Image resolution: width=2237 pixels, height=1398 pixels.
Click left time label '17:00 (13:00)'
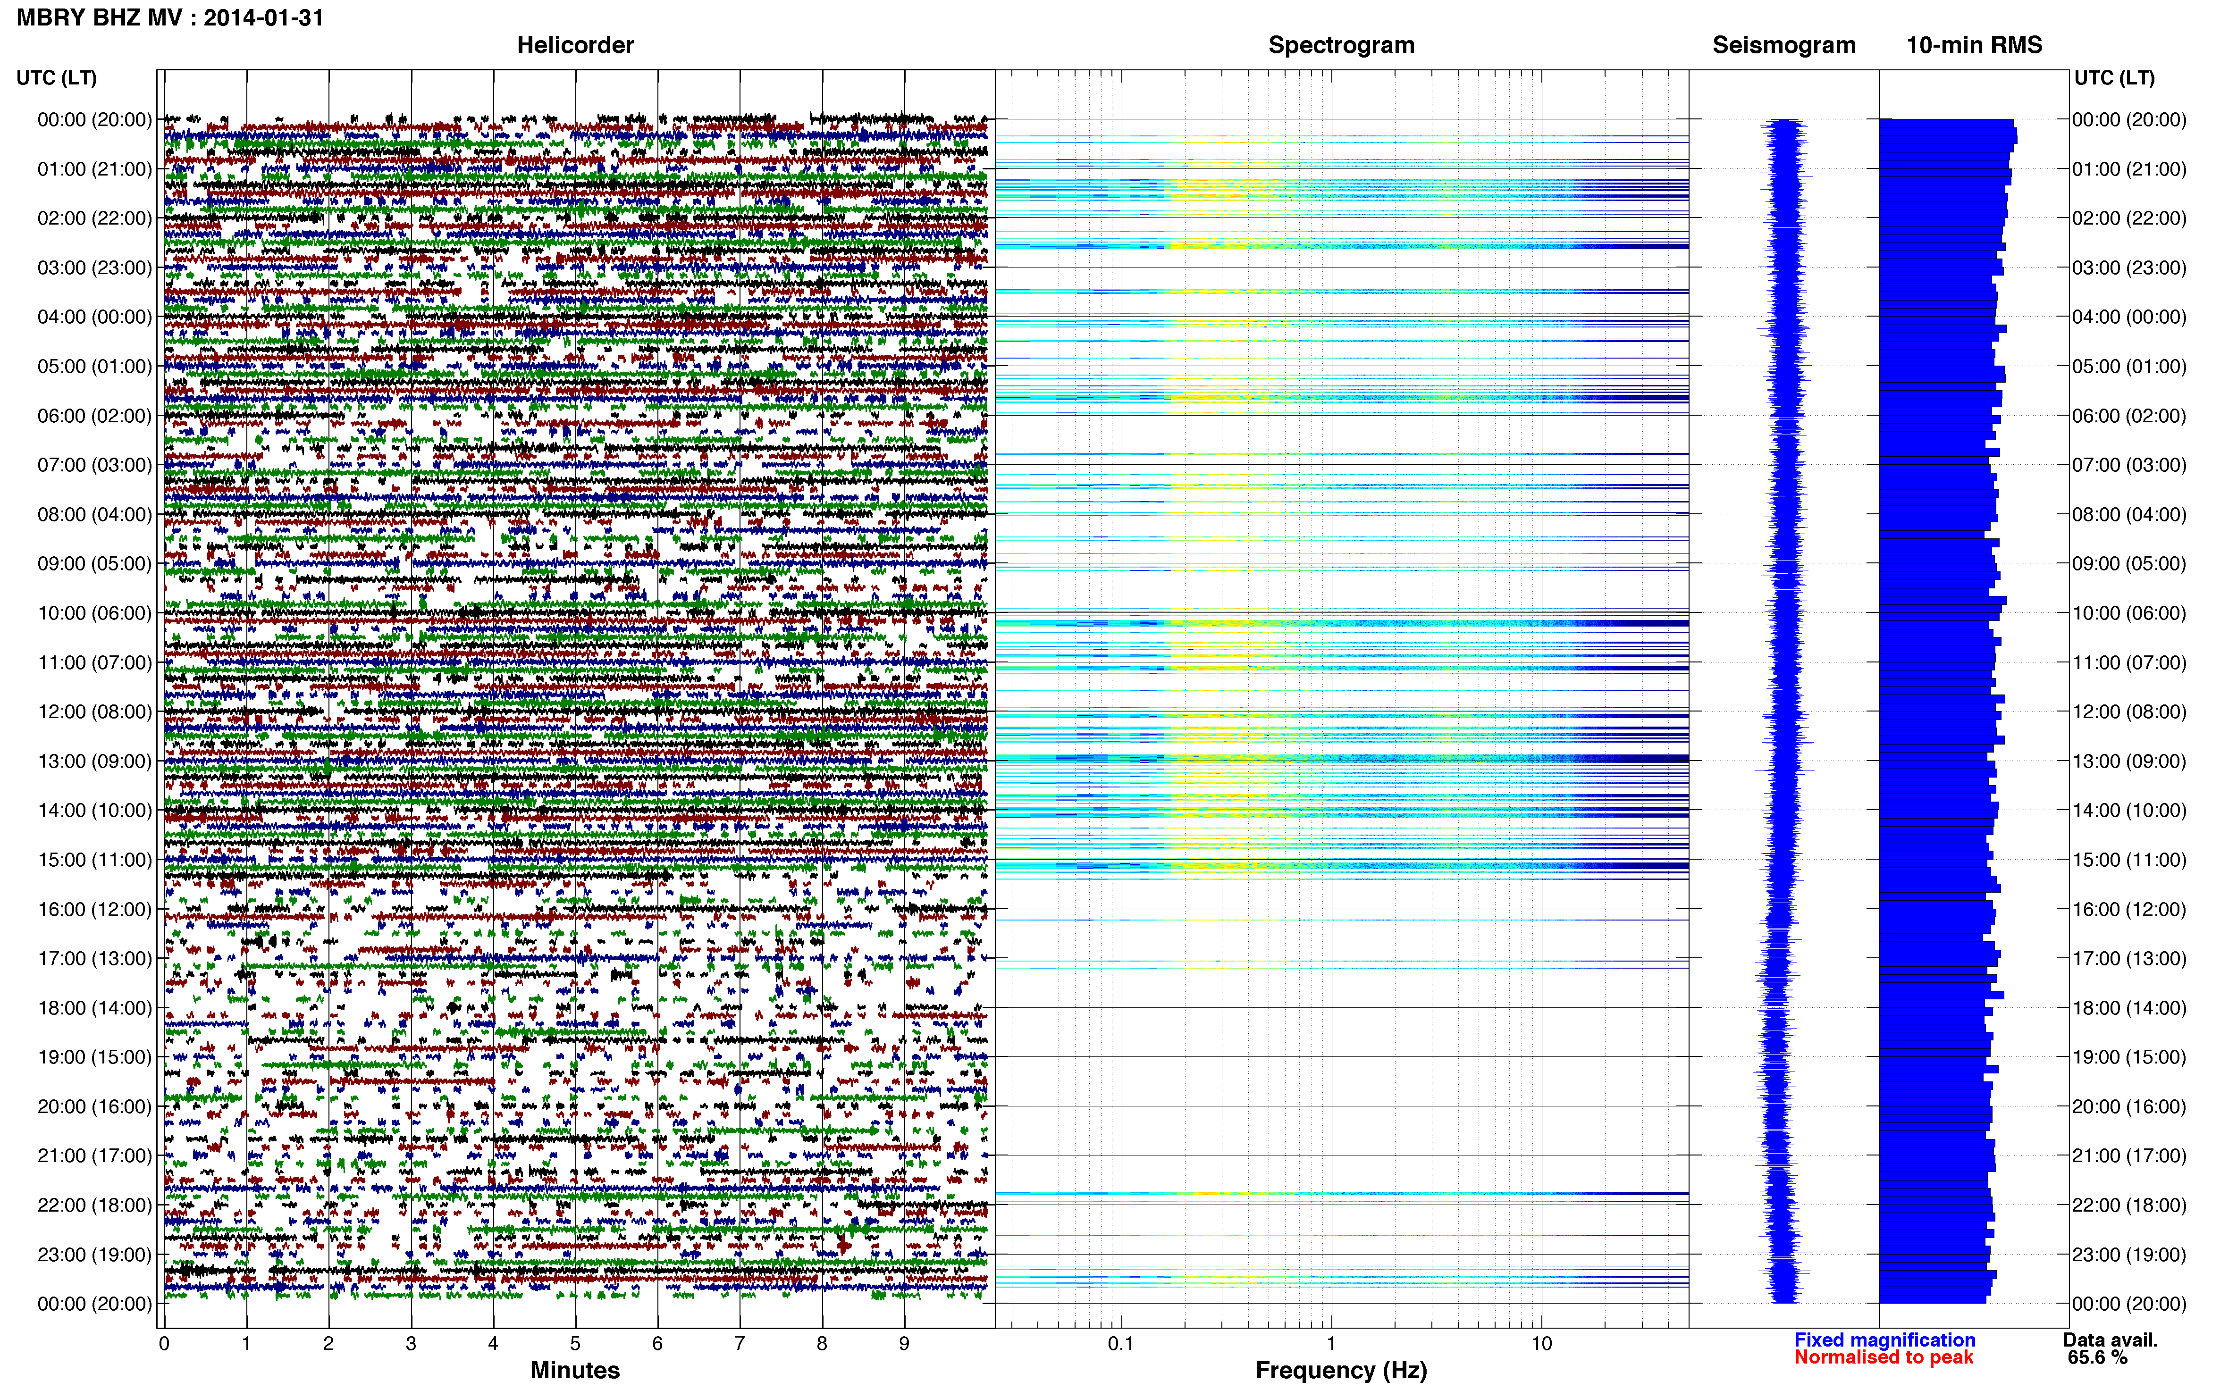click(x=94, y=958)
